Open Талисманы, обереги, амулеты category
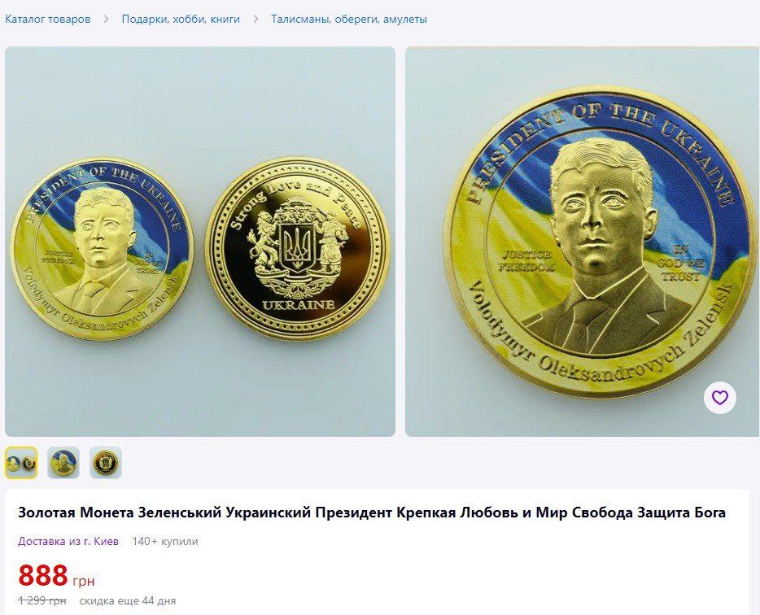The width and height of the screenshot is (760, 615). [349, 20]
